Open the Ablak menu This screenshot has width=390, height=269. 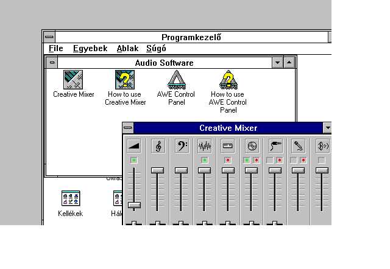(x=127, y=49)
